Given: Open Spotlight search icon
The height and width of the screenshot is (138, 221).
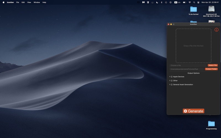Looking at the screenshot, I should (194, 2).
